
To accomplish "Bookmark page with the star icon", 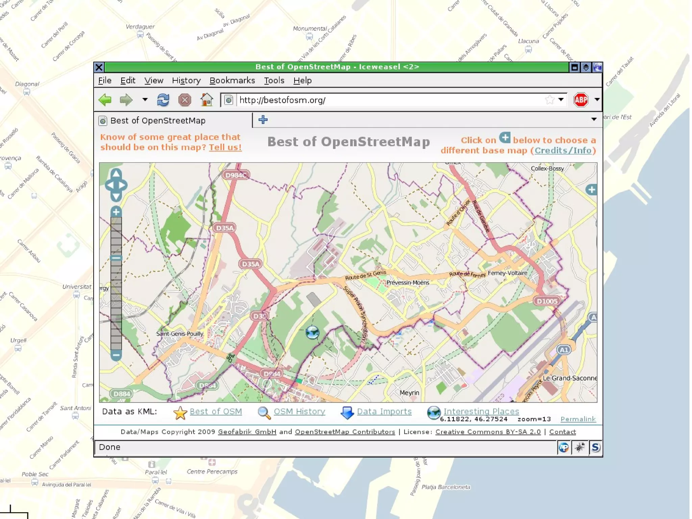I will [549, 100].
